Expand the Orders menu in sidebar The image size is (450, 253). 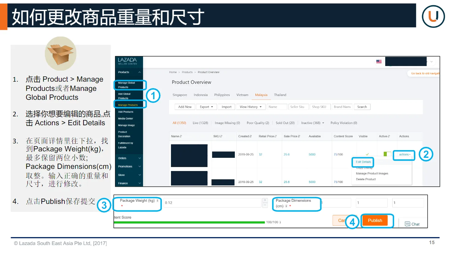pos(128,158)
